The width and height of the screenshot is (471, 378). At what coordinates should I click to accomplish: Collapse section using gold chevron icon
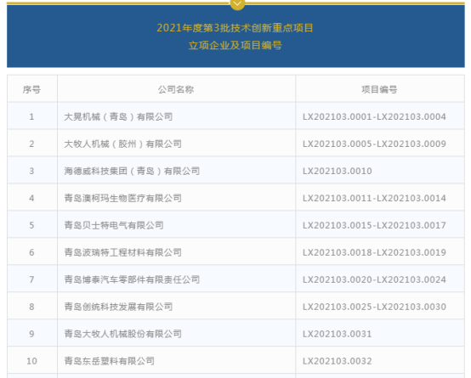pyautogui.click(x=237, y=4)
